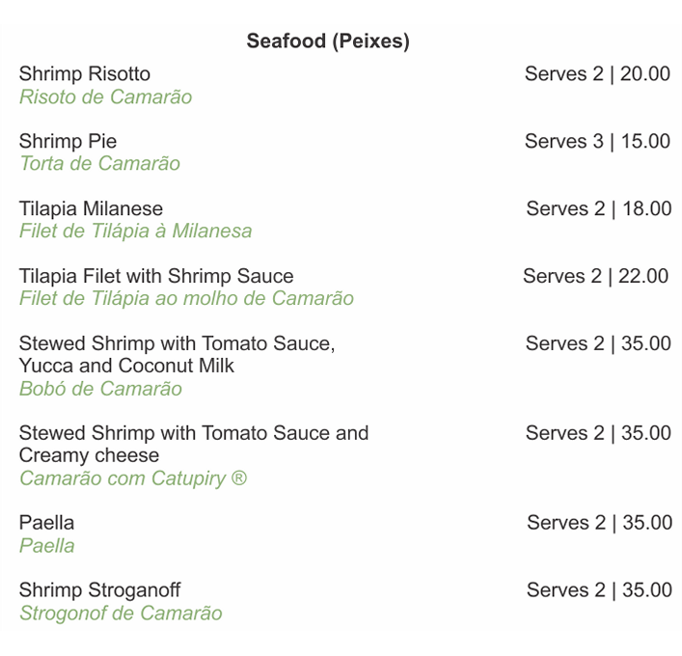
Task: Click Filet de Tilápia à Milanesa
Action: (135, 231)
